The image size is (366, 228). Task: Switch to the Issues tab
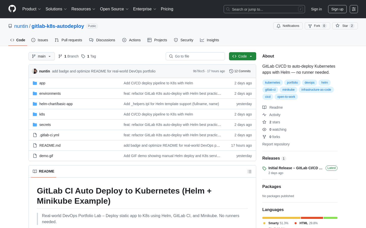[x=40, y=40]
